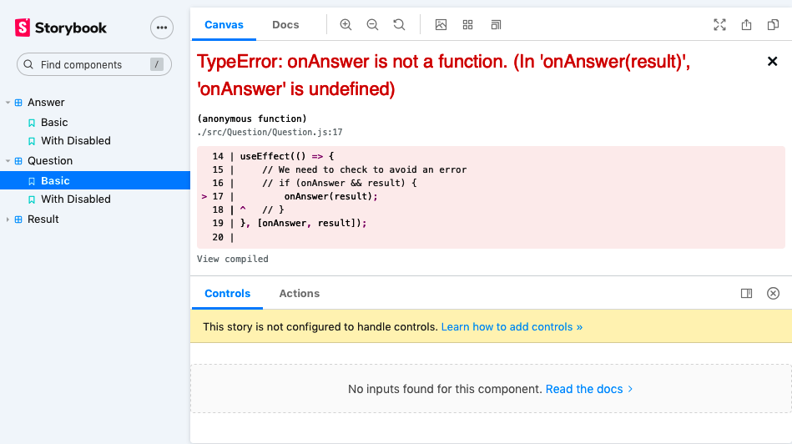Image resolution: width=792 pixels, height=444 pixels.
Task: Change the preview background
Action: coord(441,25)
